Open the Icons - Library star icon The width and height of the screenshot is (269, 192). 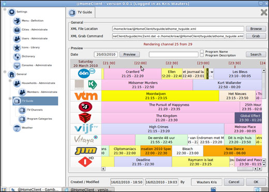click(17, 47)
